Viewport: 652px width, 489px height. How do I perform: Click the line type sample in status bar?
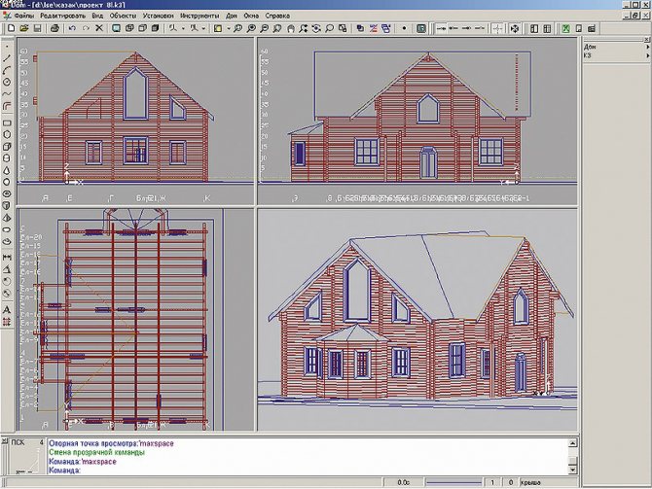coord(453,482)
